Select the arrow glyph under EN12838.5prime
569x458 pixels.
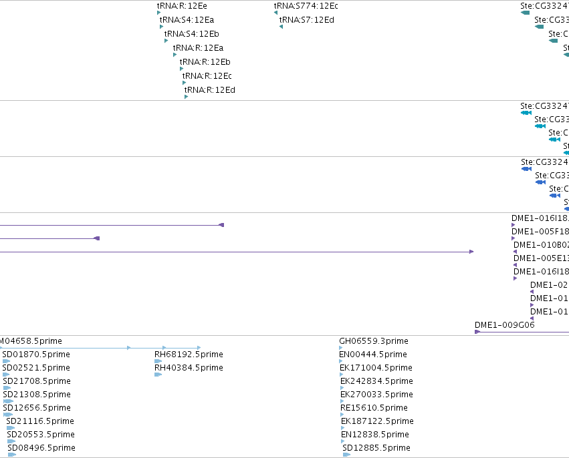(x=343, y=441)
